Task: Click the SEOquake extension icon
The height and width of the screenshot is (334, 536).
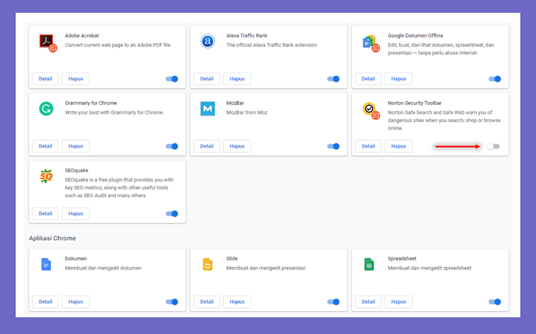Action: click(46, 176)
